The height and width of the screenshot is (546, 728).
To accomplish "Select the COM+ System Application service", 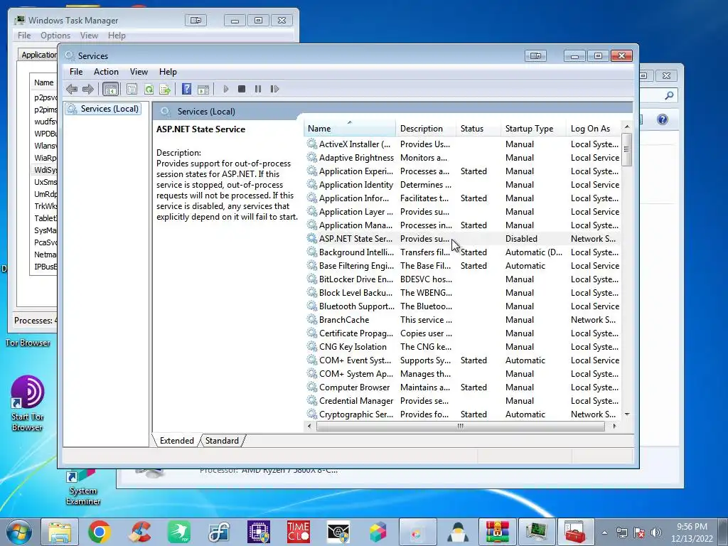I will point(462,373).
